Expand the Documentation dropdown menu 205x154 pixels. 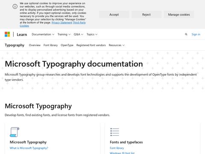(43, 34)
